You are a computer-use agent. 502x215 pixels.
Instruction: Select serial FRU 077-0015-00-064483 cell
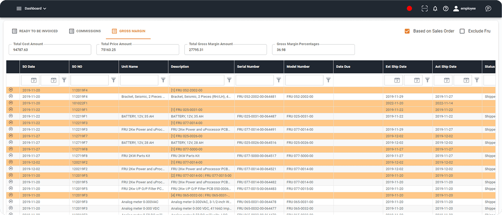click(259, 189)
